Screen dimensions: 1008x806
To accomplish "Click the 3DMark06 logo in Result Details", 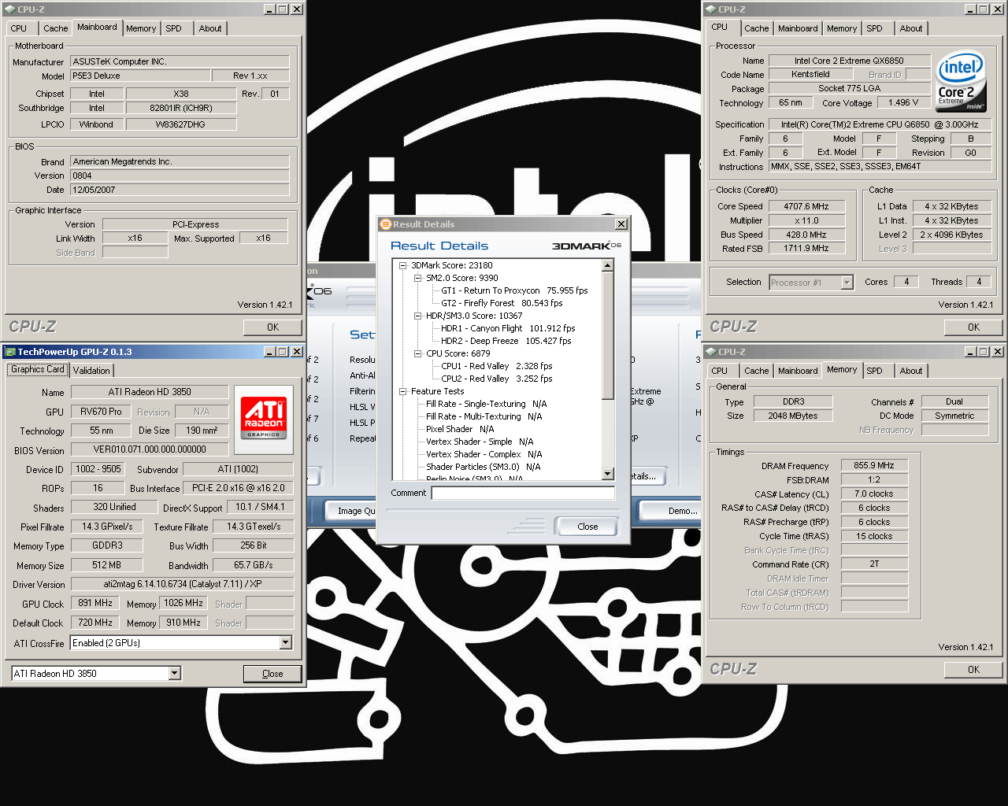I will coord(587,246).
